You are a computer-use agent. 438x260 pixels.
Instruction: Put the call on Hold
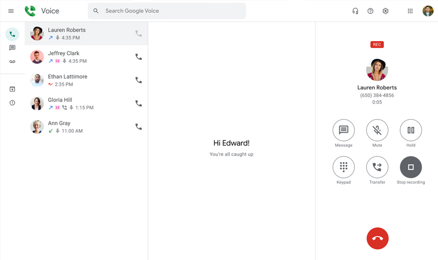pos(411,130)
